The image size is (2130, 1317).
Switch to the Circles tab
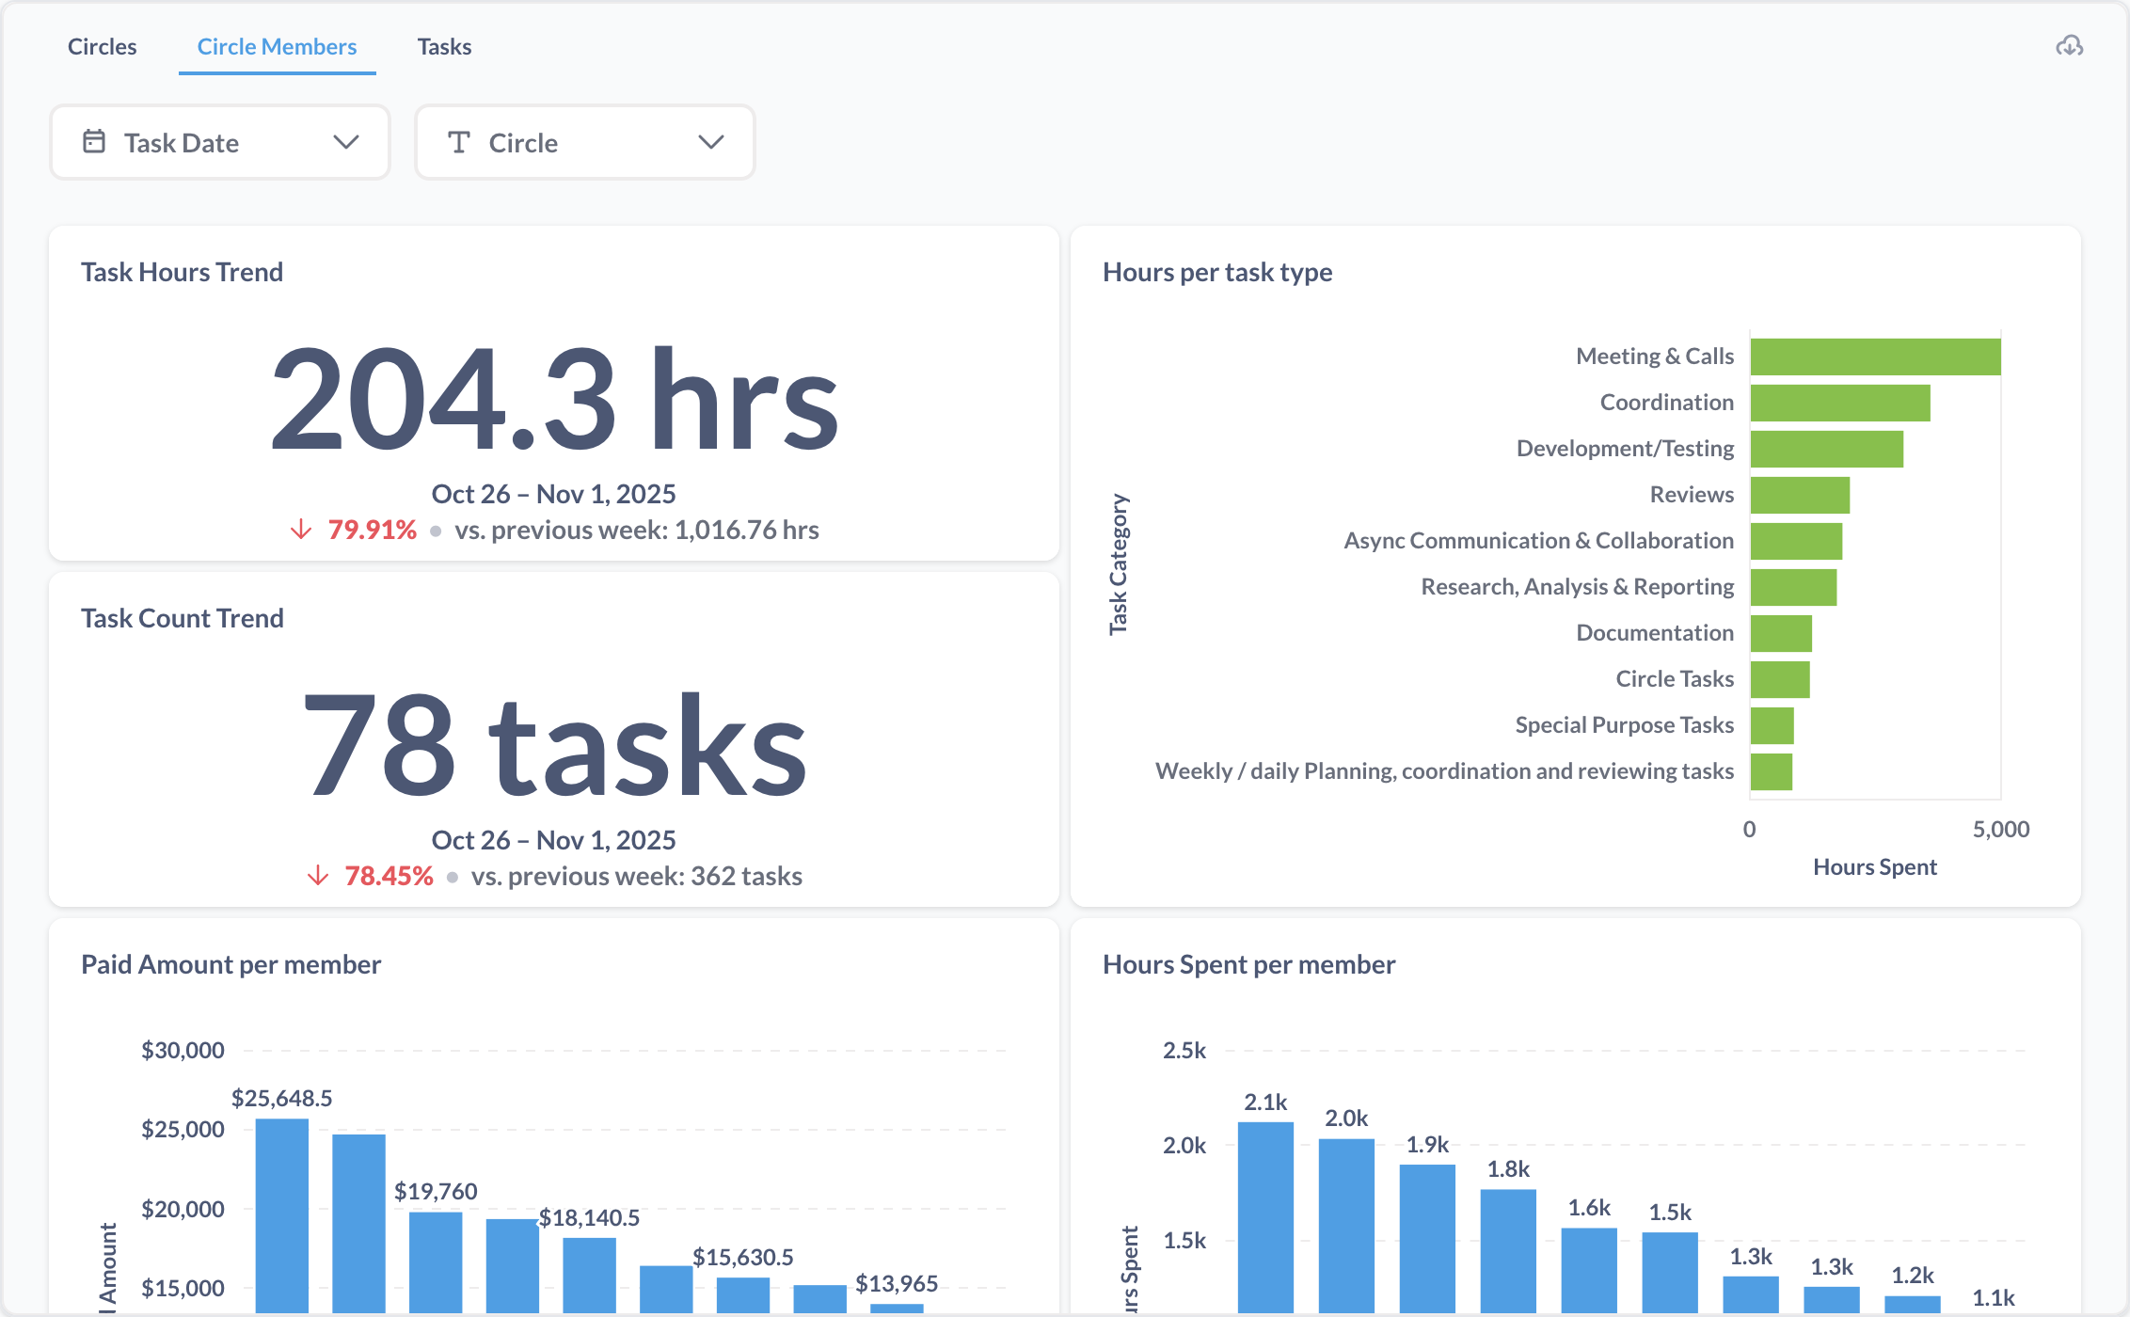(103, 46)
